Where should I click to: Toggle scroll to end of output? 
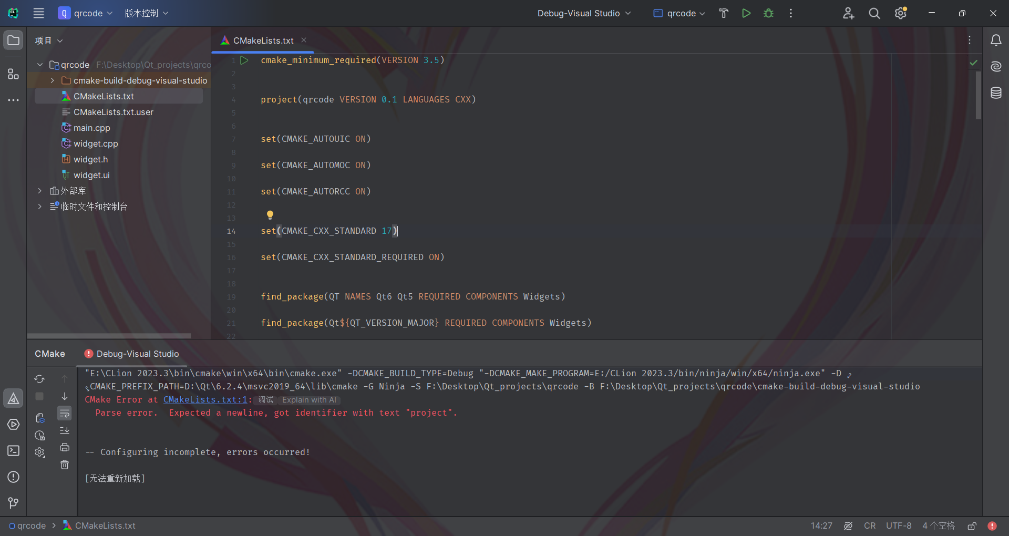pos(65,430)
